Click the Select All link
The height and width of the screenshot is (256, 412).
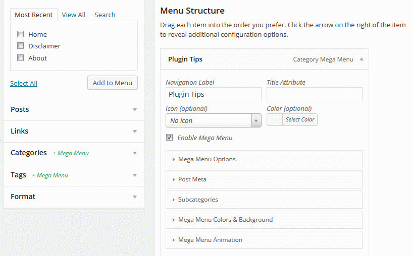click(24, 84)
